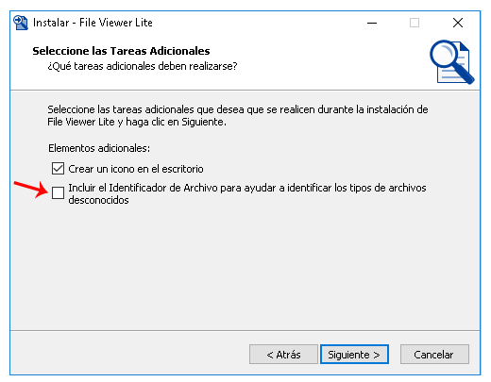Click the installer icon in the title bar
The height and width of the screenshot is (382, 491).
coord(21,23)
